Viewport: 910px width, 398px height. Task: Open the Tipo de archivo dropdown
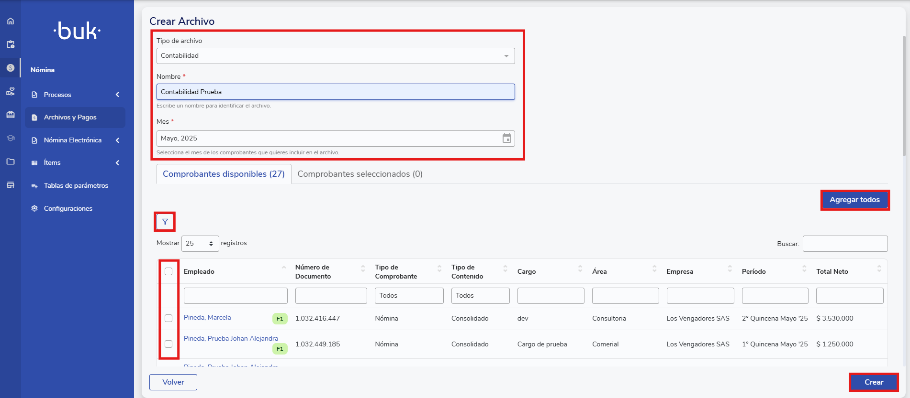(335, 56)
